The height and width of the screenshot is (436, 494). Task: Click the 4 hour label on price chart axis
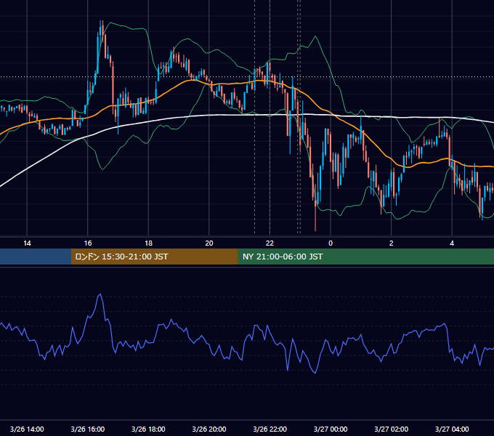click(452, 243)
